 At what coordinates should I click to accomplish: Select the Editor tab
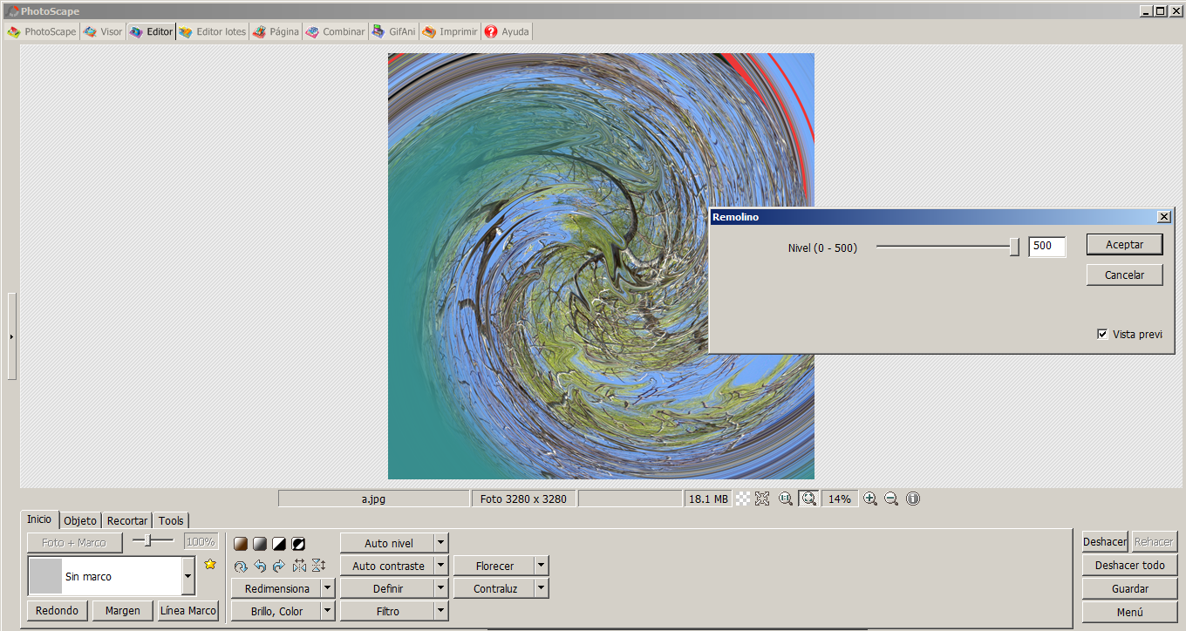click(x=151, y=31)
